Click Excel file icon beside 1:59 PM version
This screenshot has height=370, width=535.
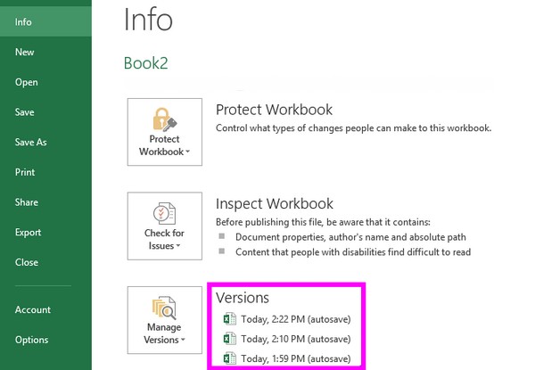tap(229, 358)
